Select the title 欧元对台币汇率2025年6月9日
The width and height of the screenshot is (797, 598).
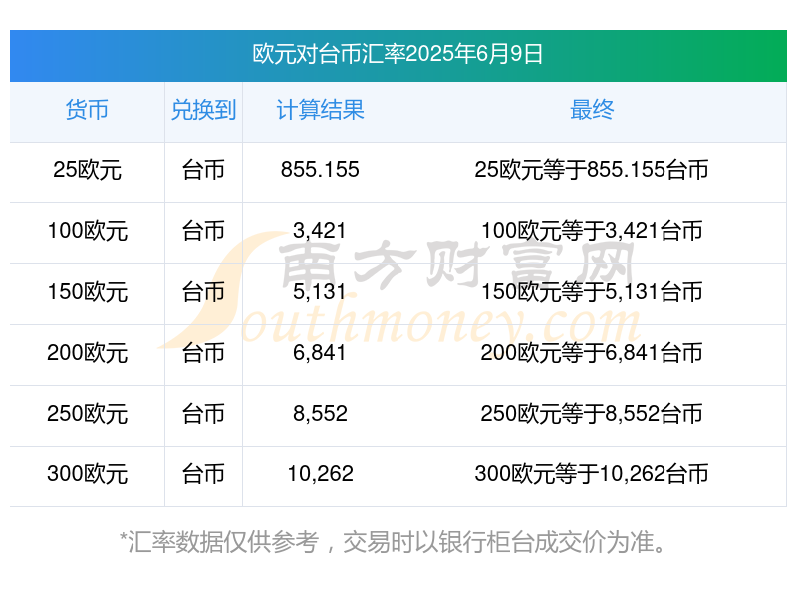click(x=398, y=54)
